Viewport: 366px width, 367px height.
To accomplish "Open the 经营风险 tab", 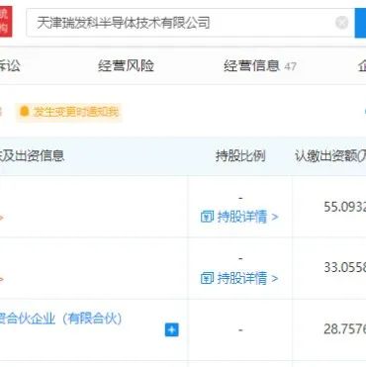I will click(x=126, y=65).
